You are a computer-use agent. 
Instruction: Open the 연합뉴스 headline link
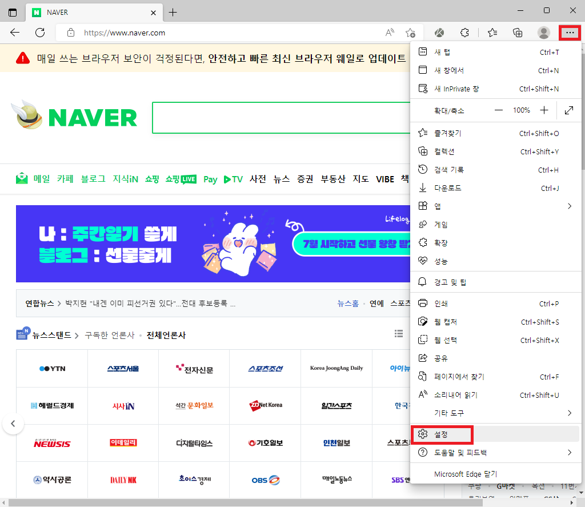coord(150,303)
